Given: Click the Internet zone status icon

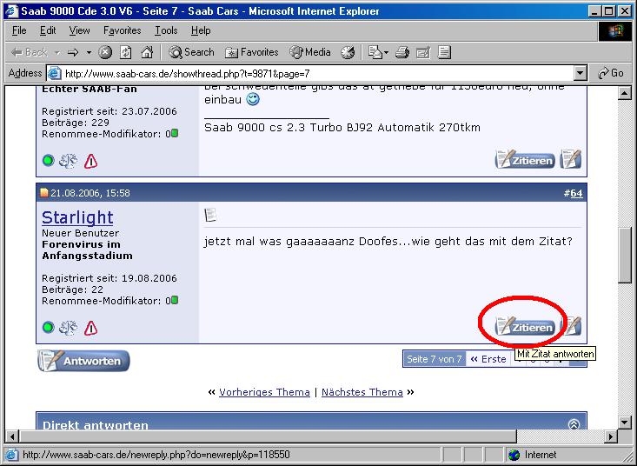Looking at the screenshot, I should click(x=514, y=455).
